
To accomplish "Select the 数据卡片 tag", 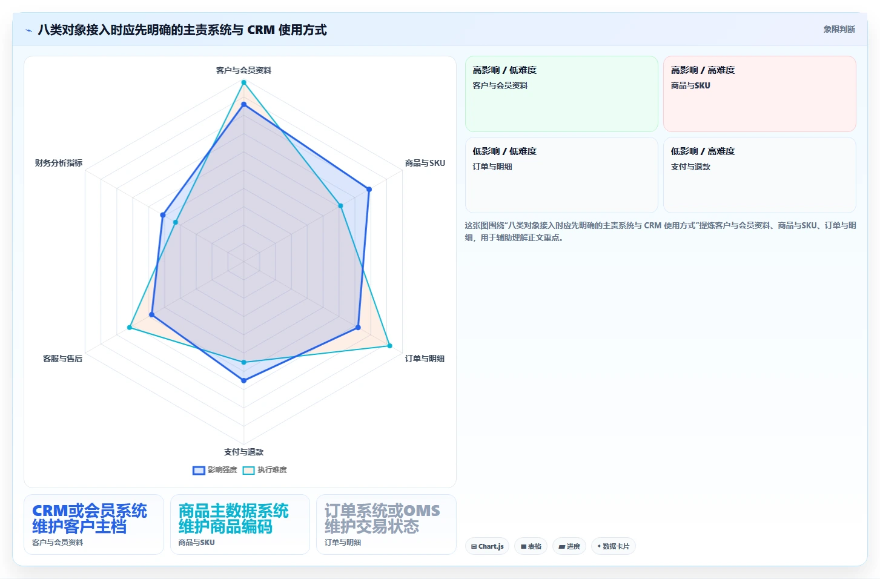I will click(x=614, y=546).
